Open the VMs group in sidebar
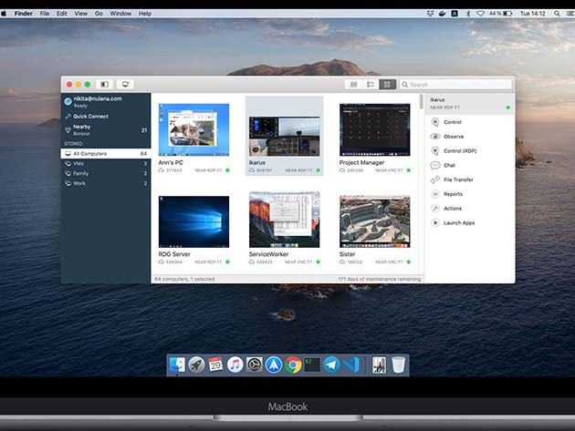This screenshot has width=575, height=431. click(106, 163)
